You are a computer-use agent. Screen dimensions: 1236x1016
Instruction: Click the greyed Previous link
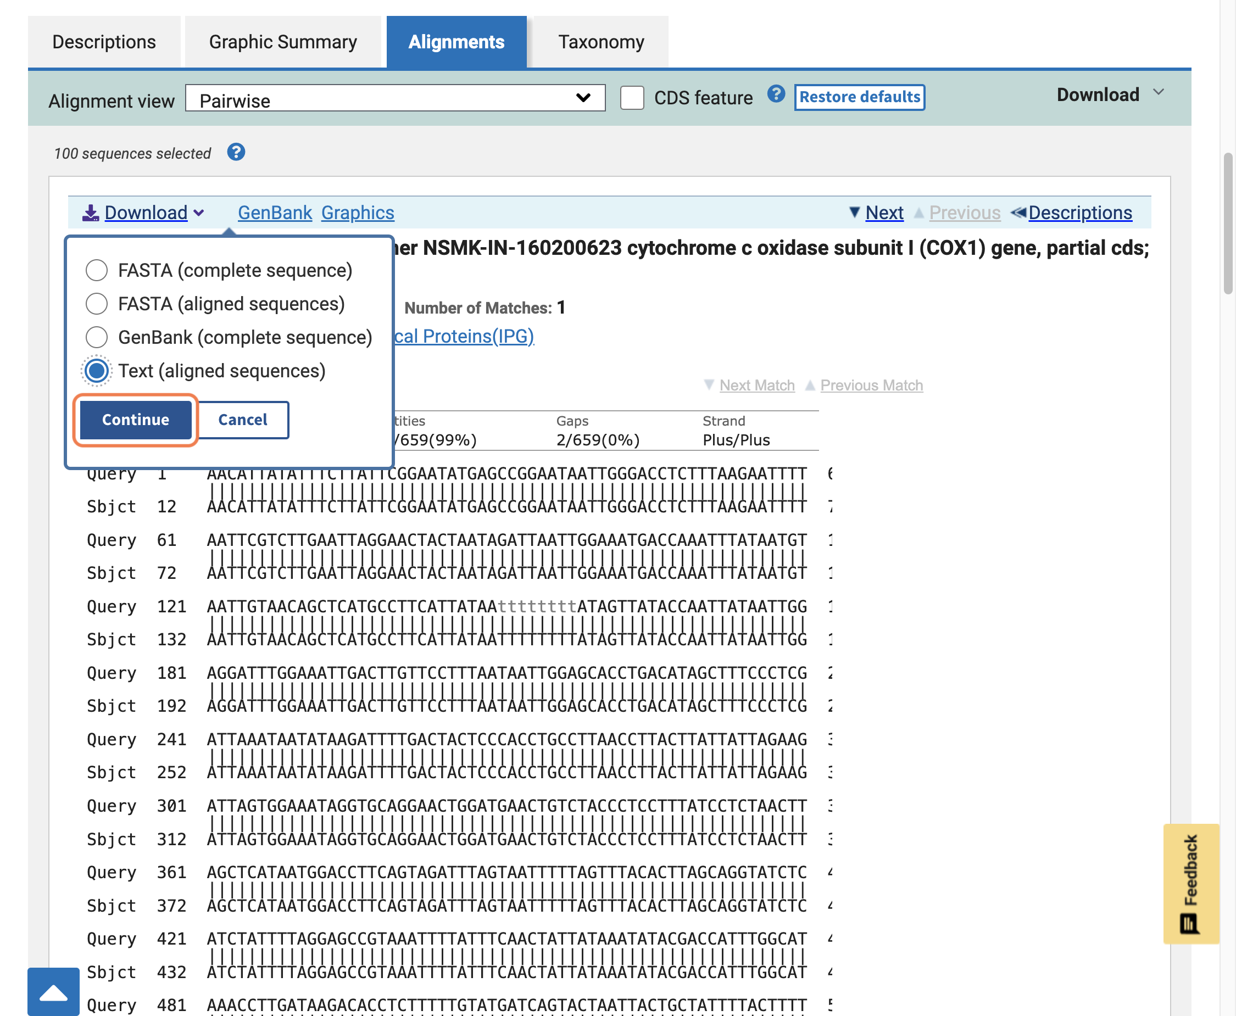(964, 213)
